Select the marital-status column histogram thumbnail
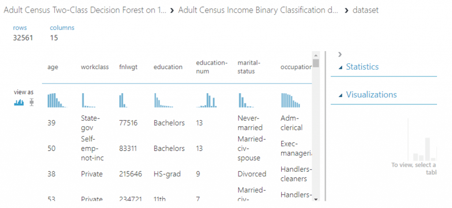The height and width of the screenshot is (208, 452). (x=246, y=100)
